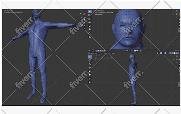This screenshot has width=181, height=114.
Task: Click the Tweak select tool icon in header
Action: (93, 50)
